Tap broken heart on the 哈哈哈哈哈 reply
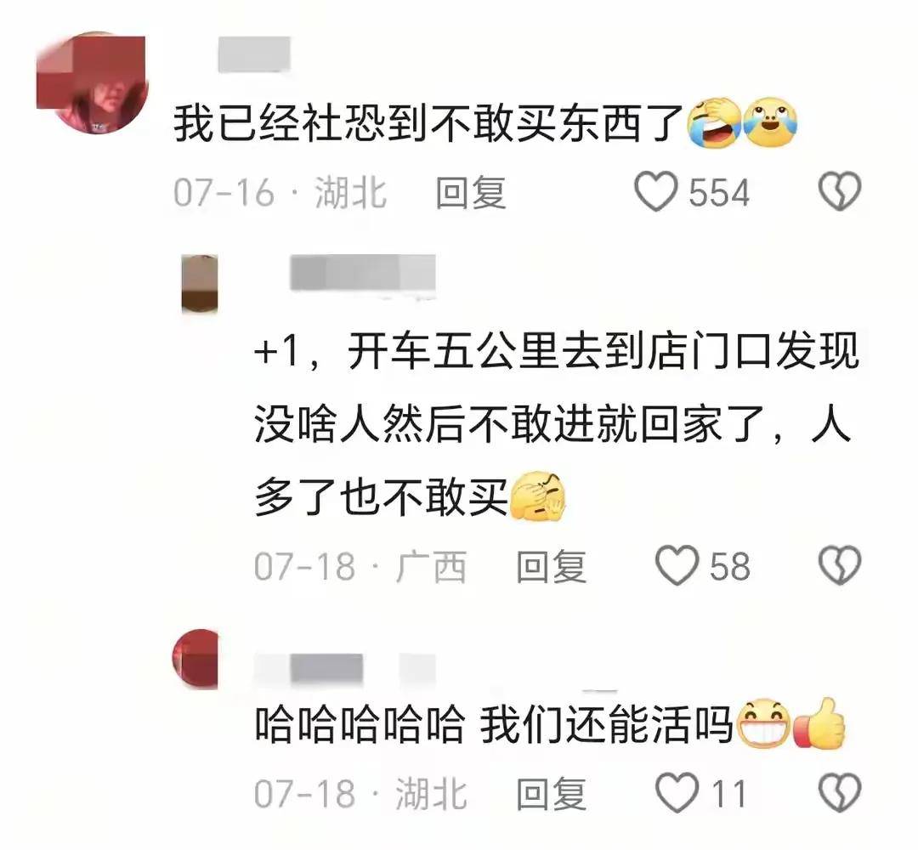The image size is (918, 850). 840,793
